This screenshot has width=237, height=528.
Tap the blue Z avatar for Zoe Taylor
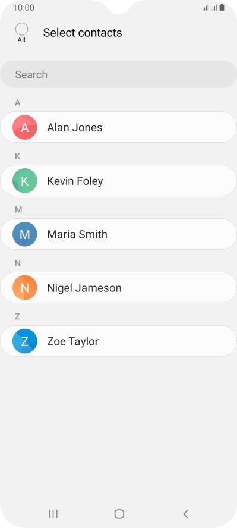point(24,341)
